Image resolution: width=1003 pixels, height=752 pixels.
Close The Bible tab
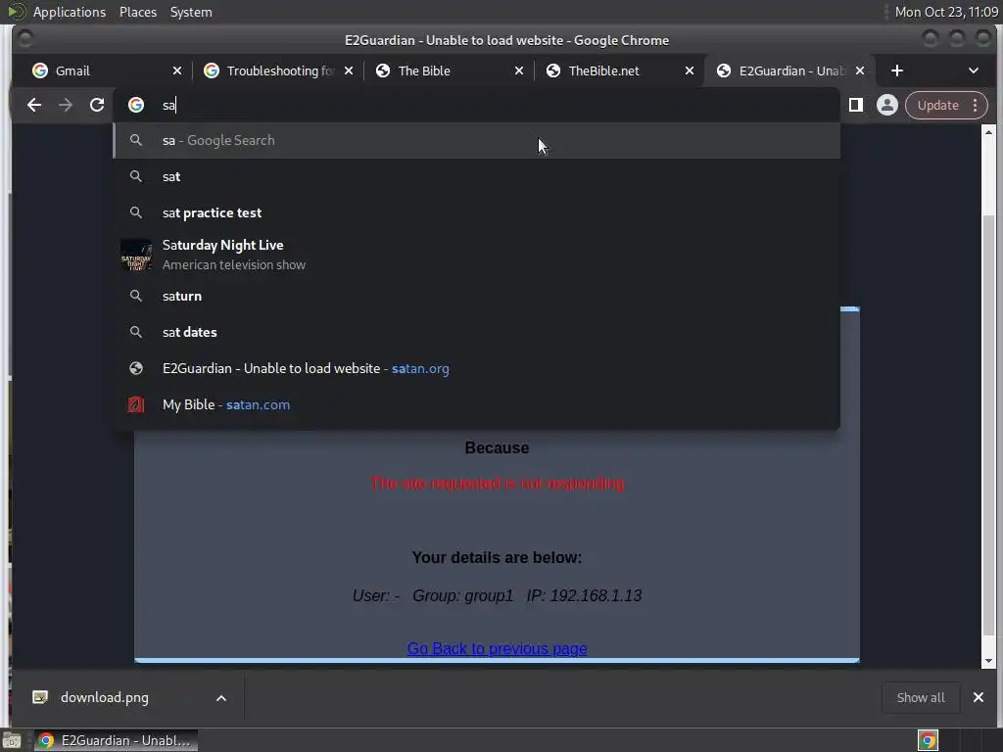[519, 70]
